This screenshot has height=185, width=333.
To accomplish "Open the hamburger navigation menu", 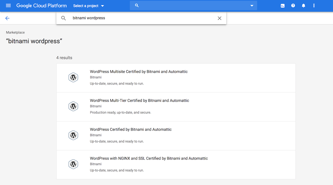I will [x=8, y=6].
